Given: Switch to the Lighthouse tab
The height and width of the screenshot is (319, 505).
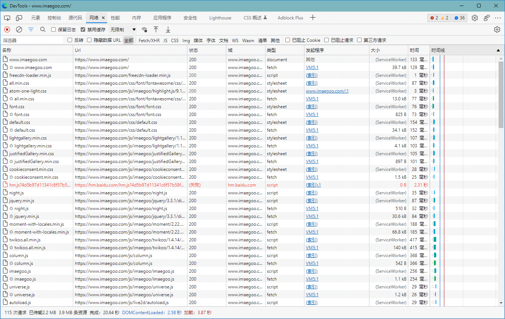Looking at the screenshot, I should point(220,18).
